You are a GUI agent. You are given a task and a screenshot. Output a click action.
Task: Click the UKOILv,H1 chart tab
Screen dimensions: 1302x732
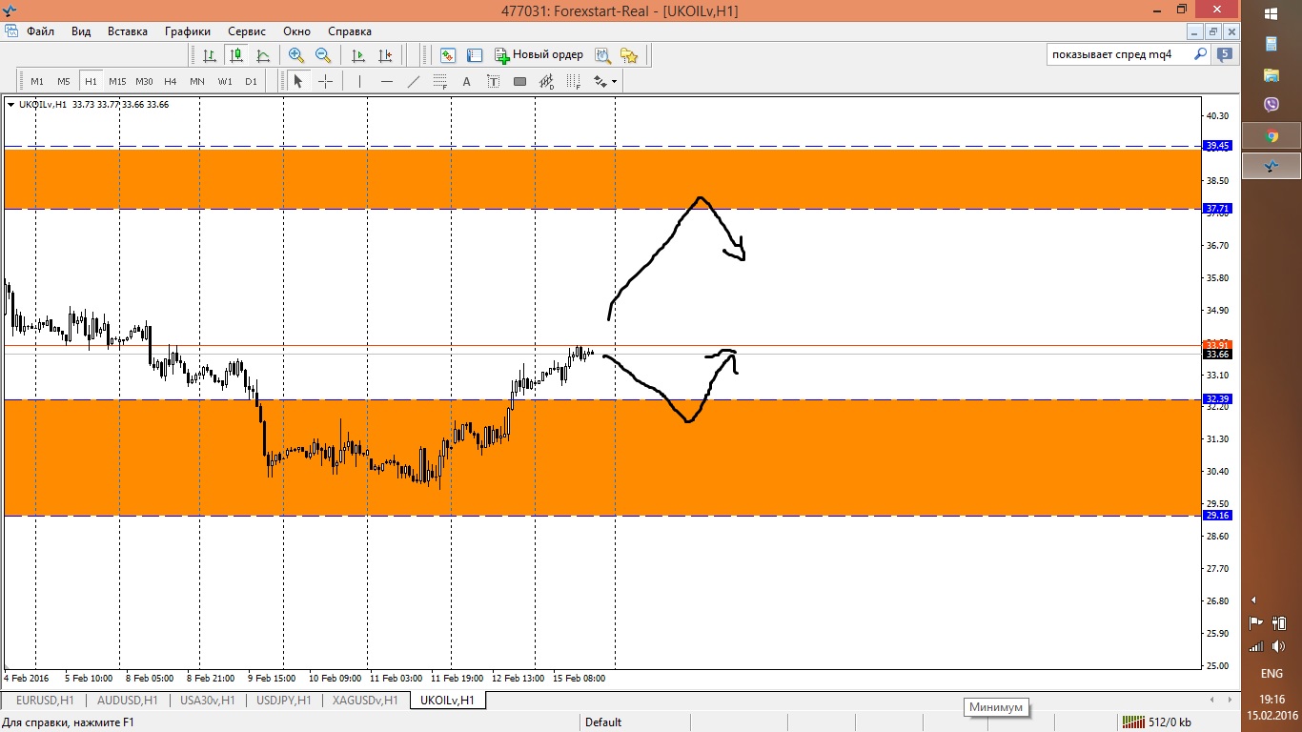pyautogui.click(x=448, y=701)
